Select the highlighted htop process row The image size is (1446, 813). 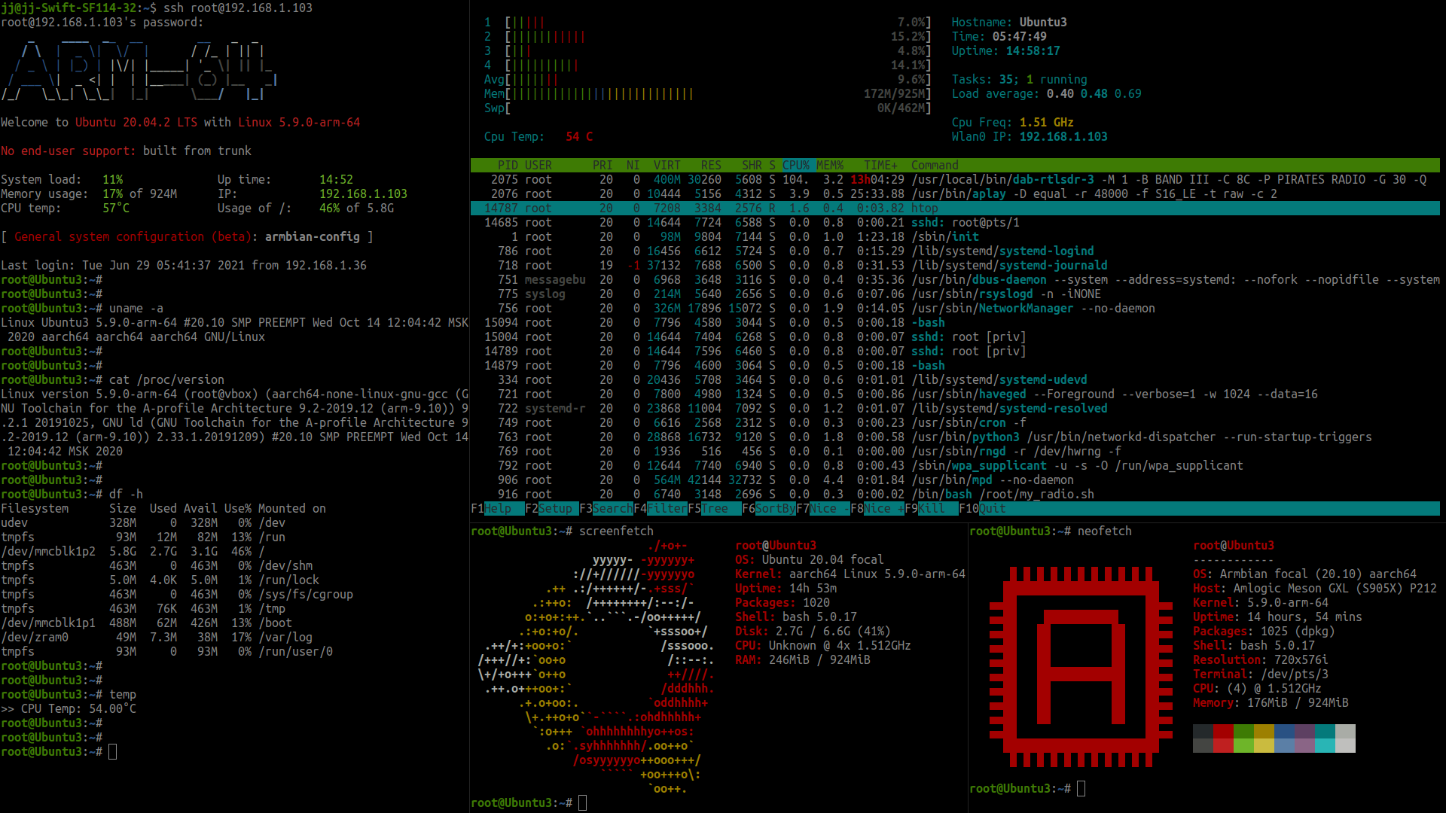coord(923,208)
